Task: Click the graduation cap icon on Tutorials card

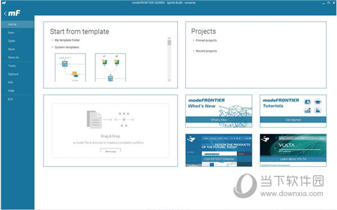Action: click(x=318, y=102)
